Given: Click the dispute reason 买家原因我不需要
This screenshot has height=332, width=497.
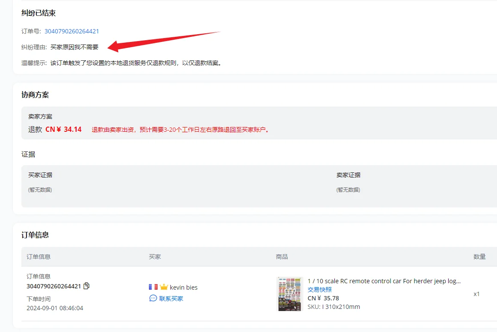Looking at the screenshot, I should [x=74, y=47].
